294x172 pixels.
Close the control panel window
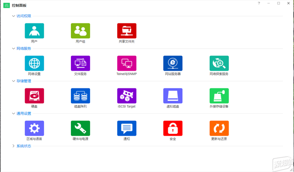(289, 4)
